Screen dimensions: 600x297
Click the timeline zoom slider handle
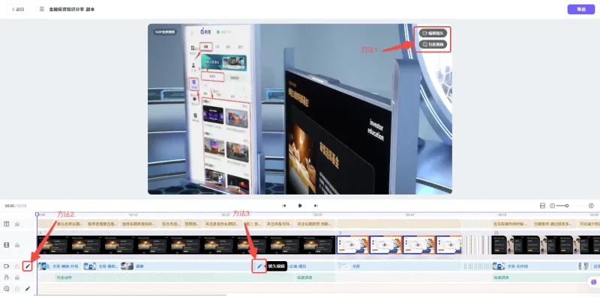pyautogui.click(x=567, y=206)
